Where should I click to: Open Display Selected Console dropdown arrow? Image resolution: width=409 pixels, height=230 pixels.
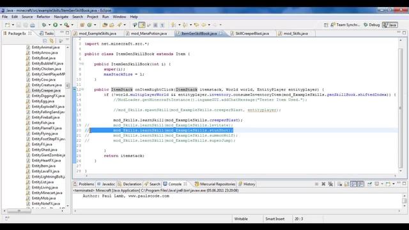[x=382, y=184]
